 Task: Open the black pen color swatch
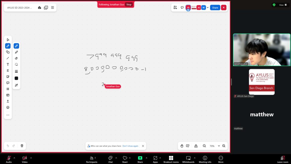pyautogui.click(x=16, y=78)
